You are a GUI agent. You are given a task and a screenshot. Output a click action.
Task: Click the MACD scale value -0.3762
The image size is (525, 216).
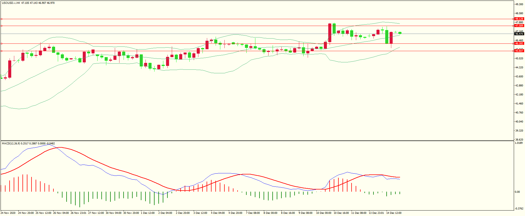(x=519, y=209)
